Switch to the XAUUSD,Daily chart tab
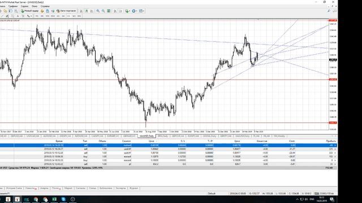 [146, 136]
